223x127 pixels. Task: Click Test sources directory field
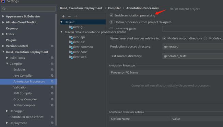click(193, 56)
